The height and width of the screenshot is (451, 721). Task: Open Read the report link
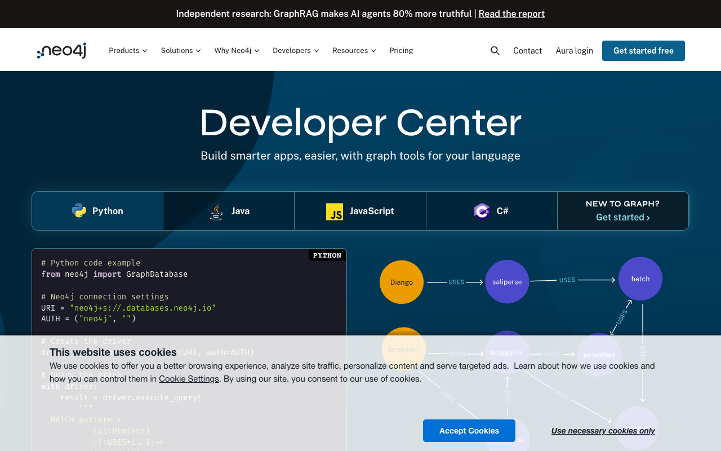coord(511,14)
